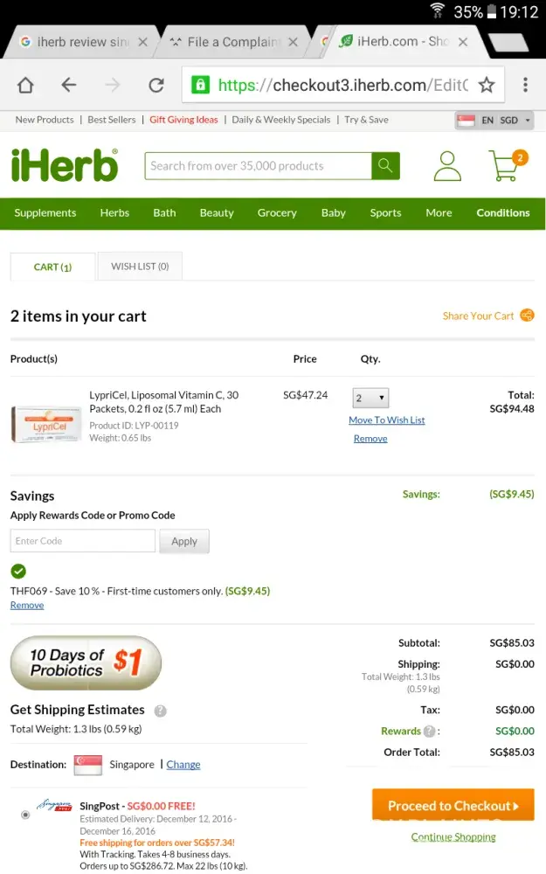Click the Move To Wish List link
546x874 pixels.
[x=386, y=420]
